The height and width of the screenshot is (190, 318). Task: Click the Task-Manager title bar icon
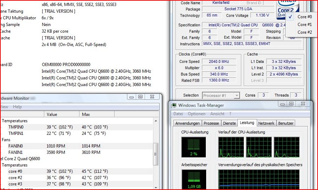174,105
